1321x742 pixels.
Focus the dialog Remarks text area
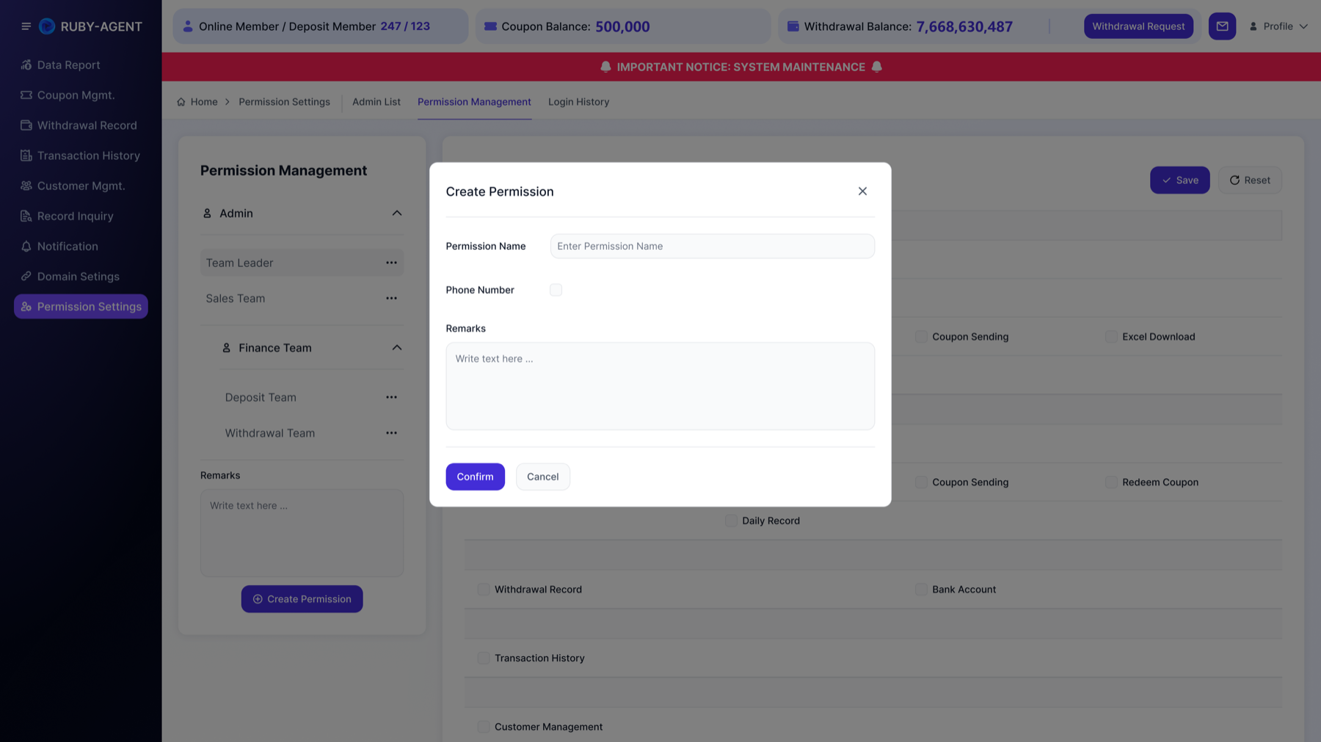pyautogui.click(x=660, y=386)
